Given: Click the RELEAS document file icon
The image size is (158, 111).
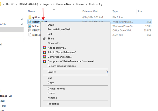Looking at the screenshot, I should 30,30.
